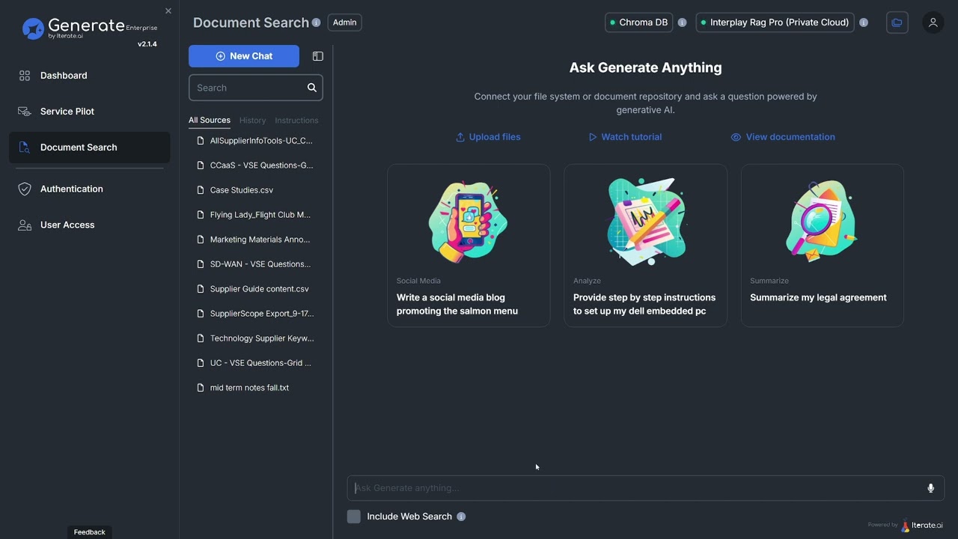Choose the Analyze dell embedded pc card
The image size is (958, 539).
(645, 246)
